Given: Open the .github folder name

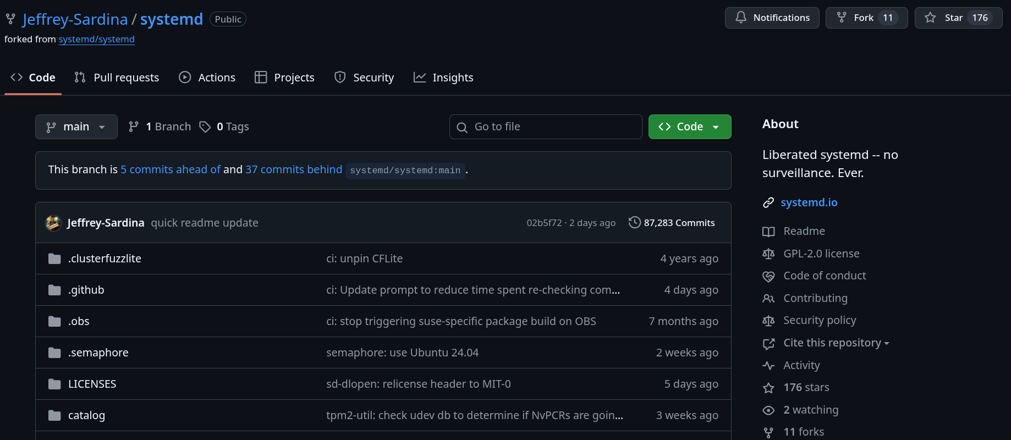Looking at the screenshot, I should click(86, 290).
